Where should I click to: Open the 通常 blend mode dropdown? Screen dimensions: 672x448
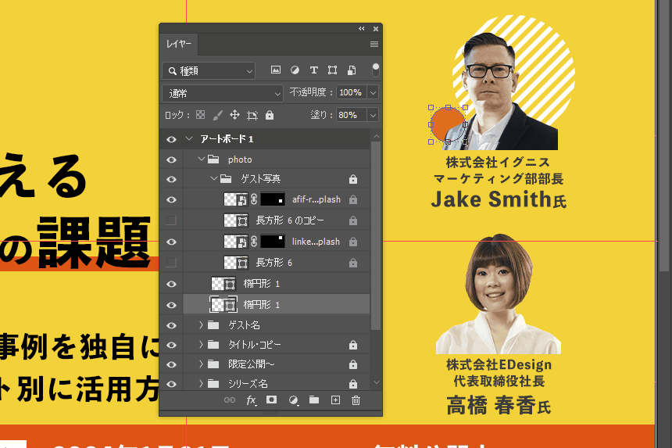coord(223,94)
